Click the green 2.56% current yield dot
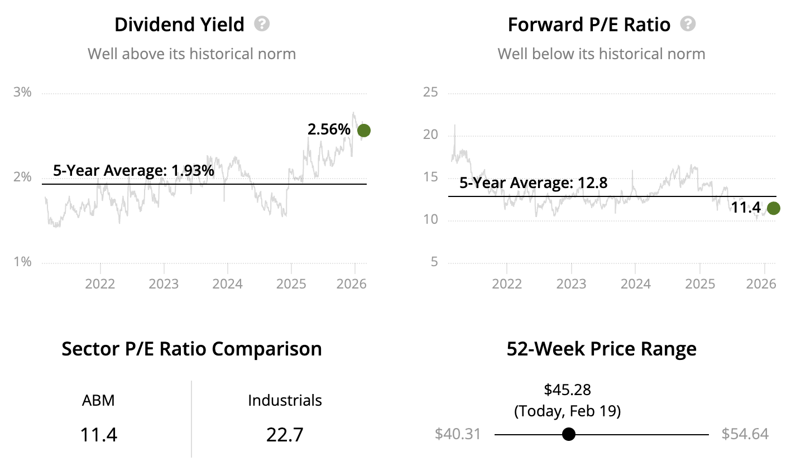Viewport: 796px width, 471px height. point(363,131)
